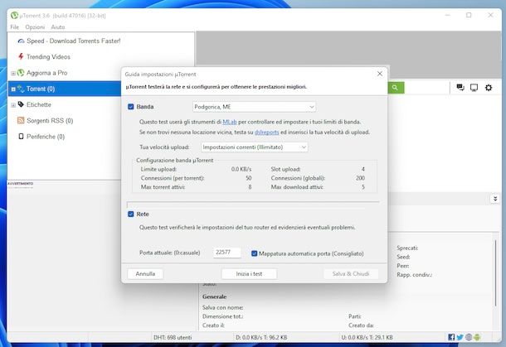Select Sorgenti RSS (0) in sidebar

[x=50, y=121]
